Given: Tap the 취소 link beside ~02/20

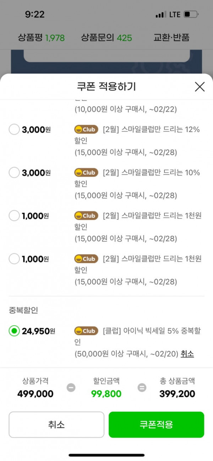Looking at the screenshot, I should pos(187,354).
